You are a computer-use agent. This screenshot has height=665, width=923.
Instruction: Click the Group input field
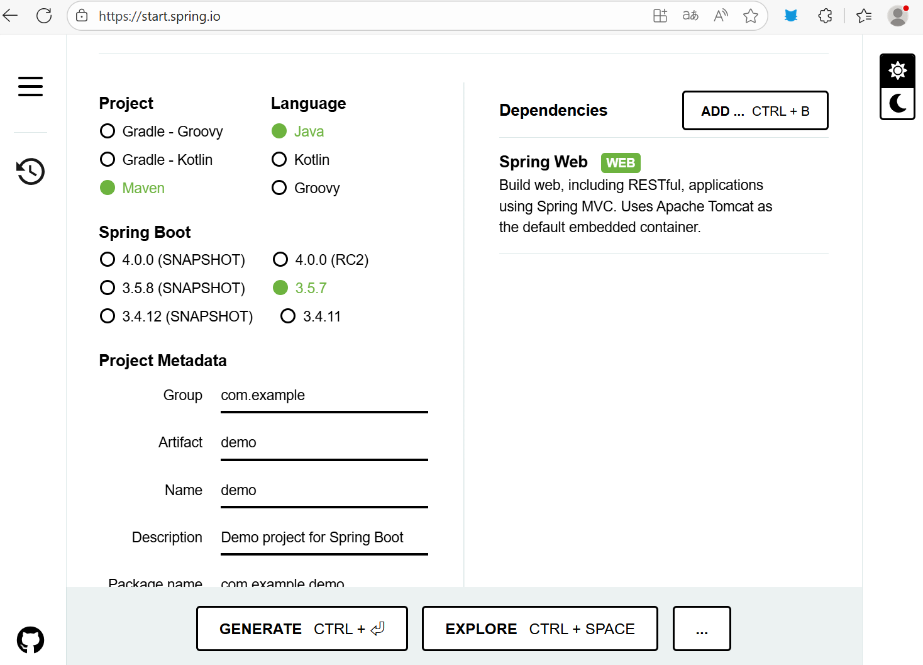coord(324,396)
